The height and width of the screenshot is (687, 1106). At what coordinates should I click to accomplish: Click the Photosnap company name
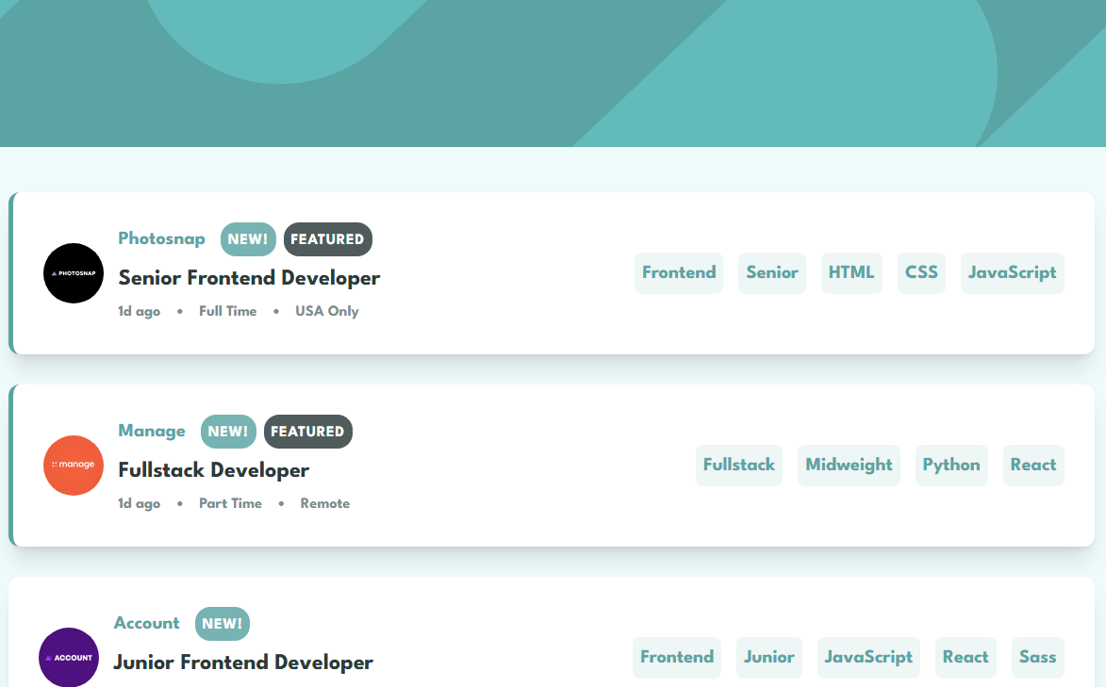click(161, 238)
